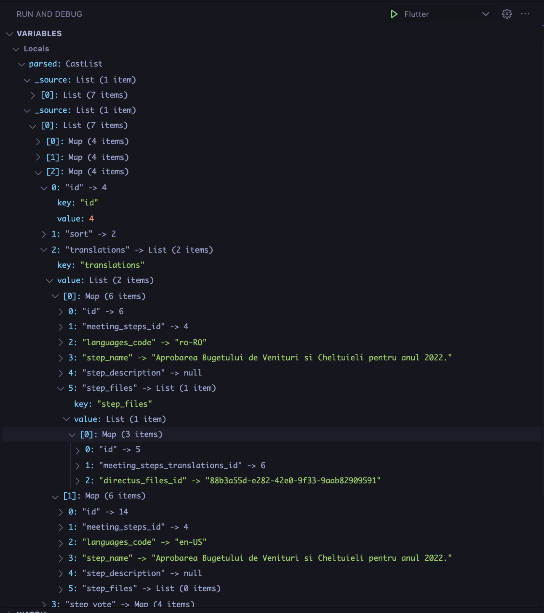544x613 pixels.
Task: Expand the "meeting_steps_id" -> 4 entry
Action: tap(61, 327)
